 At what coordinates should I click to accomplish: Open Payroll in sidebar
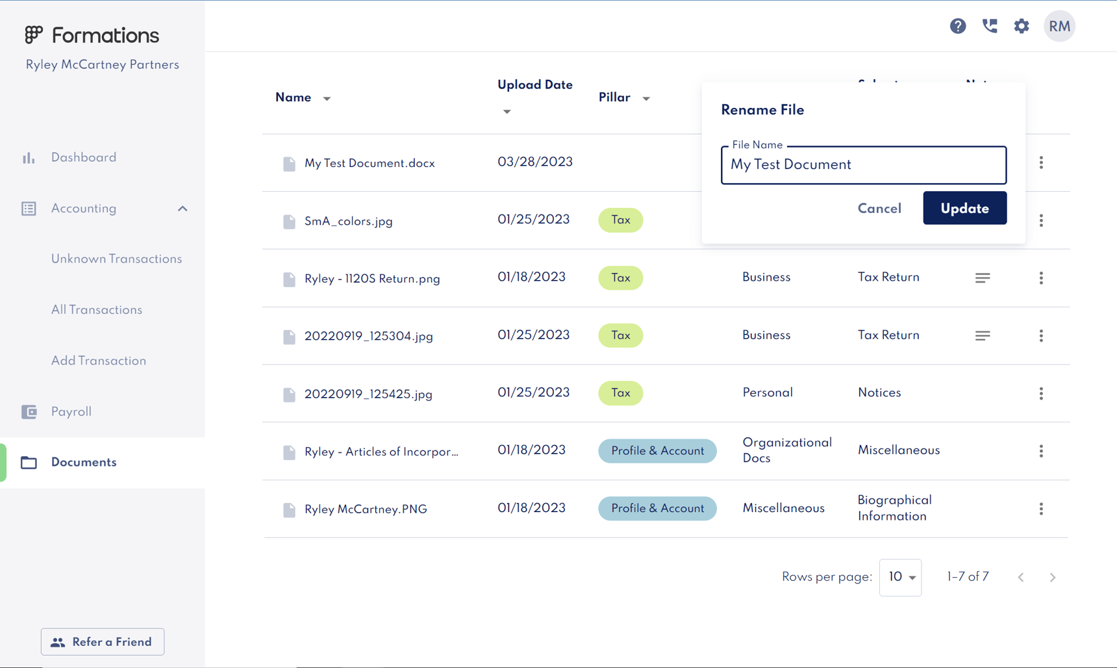coord(71,412)
